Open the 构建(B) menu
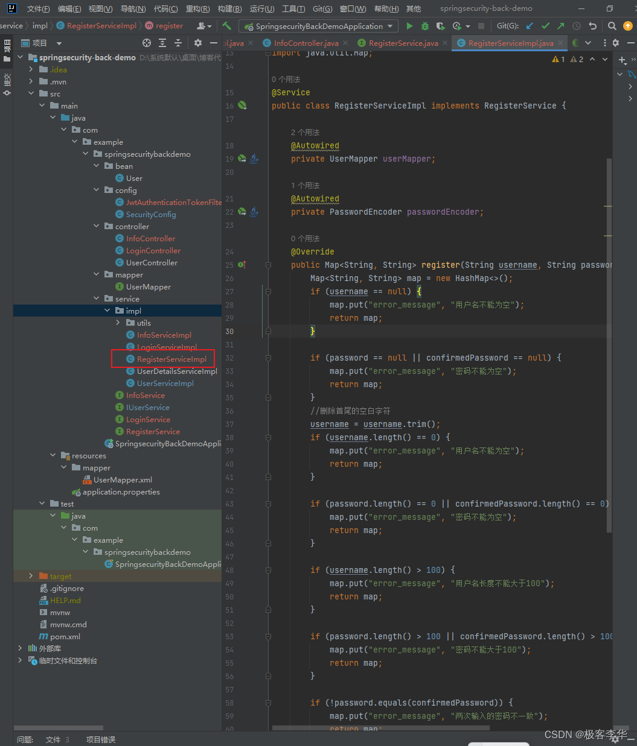 (229, 8)
